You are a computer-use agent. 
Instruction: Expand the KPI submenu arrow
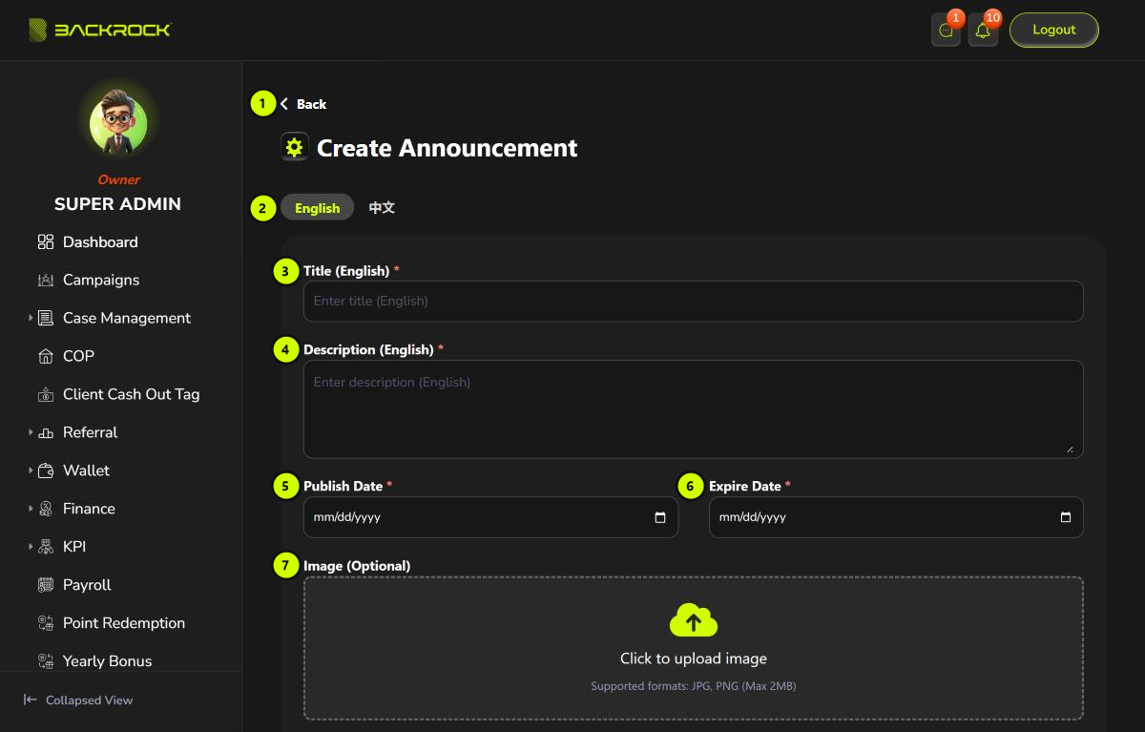31,547
